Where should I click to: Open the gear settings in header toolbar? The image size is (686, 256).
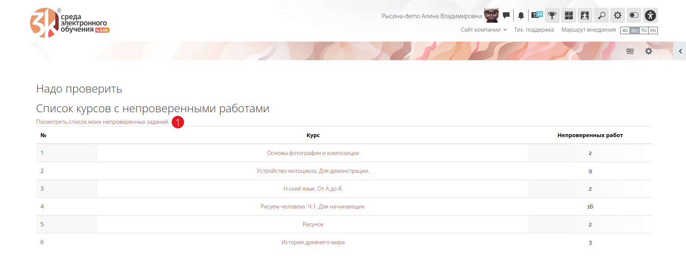[x=618, y=16]
